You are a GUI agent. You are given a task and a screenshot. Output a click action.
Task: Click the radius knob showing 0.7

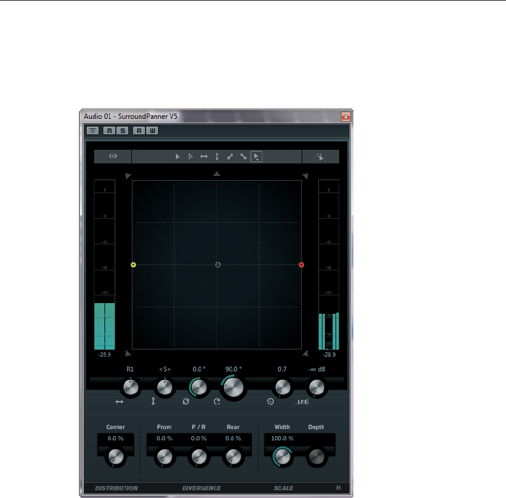[x=282, y=387]
